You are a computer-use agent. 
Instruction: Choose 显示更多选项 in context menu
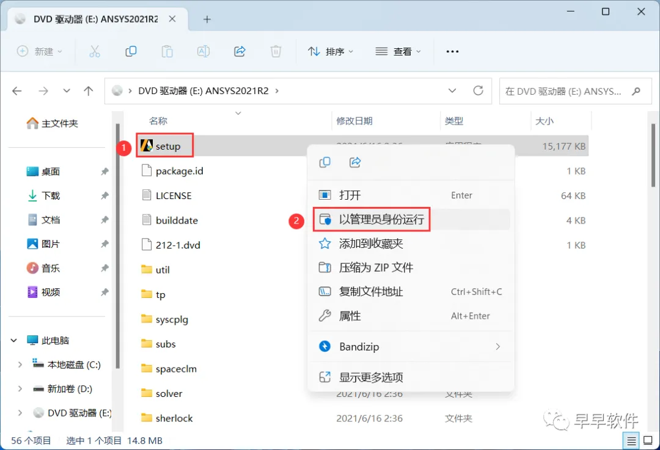pyautogui.click(x=411, y=377)
